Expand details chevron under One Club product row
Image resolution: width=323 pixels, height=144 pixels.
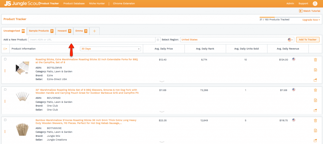(162, 112)
